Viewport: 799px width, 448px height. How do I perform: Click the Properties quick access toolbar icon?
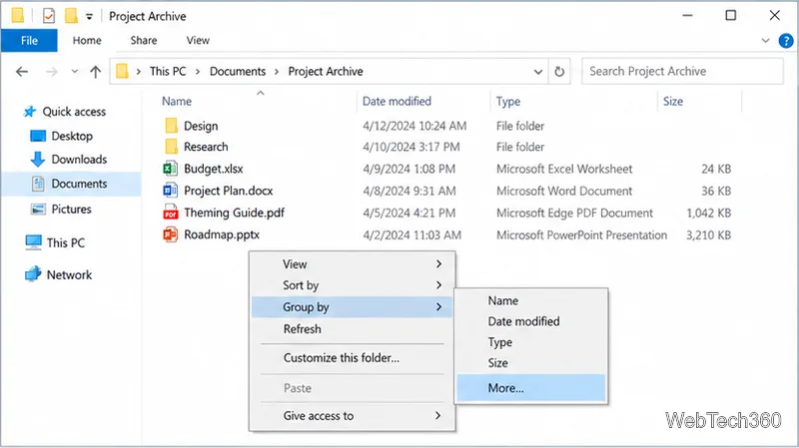click(x=48, y=16)
